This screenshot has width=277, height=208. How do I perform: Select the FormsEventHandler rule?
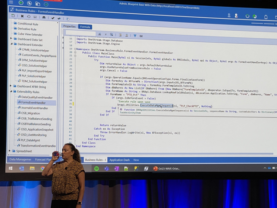[x=33, y=103]
